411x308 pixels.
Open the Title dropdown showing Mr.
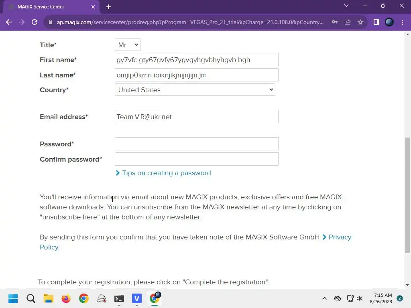pos(128,45)
